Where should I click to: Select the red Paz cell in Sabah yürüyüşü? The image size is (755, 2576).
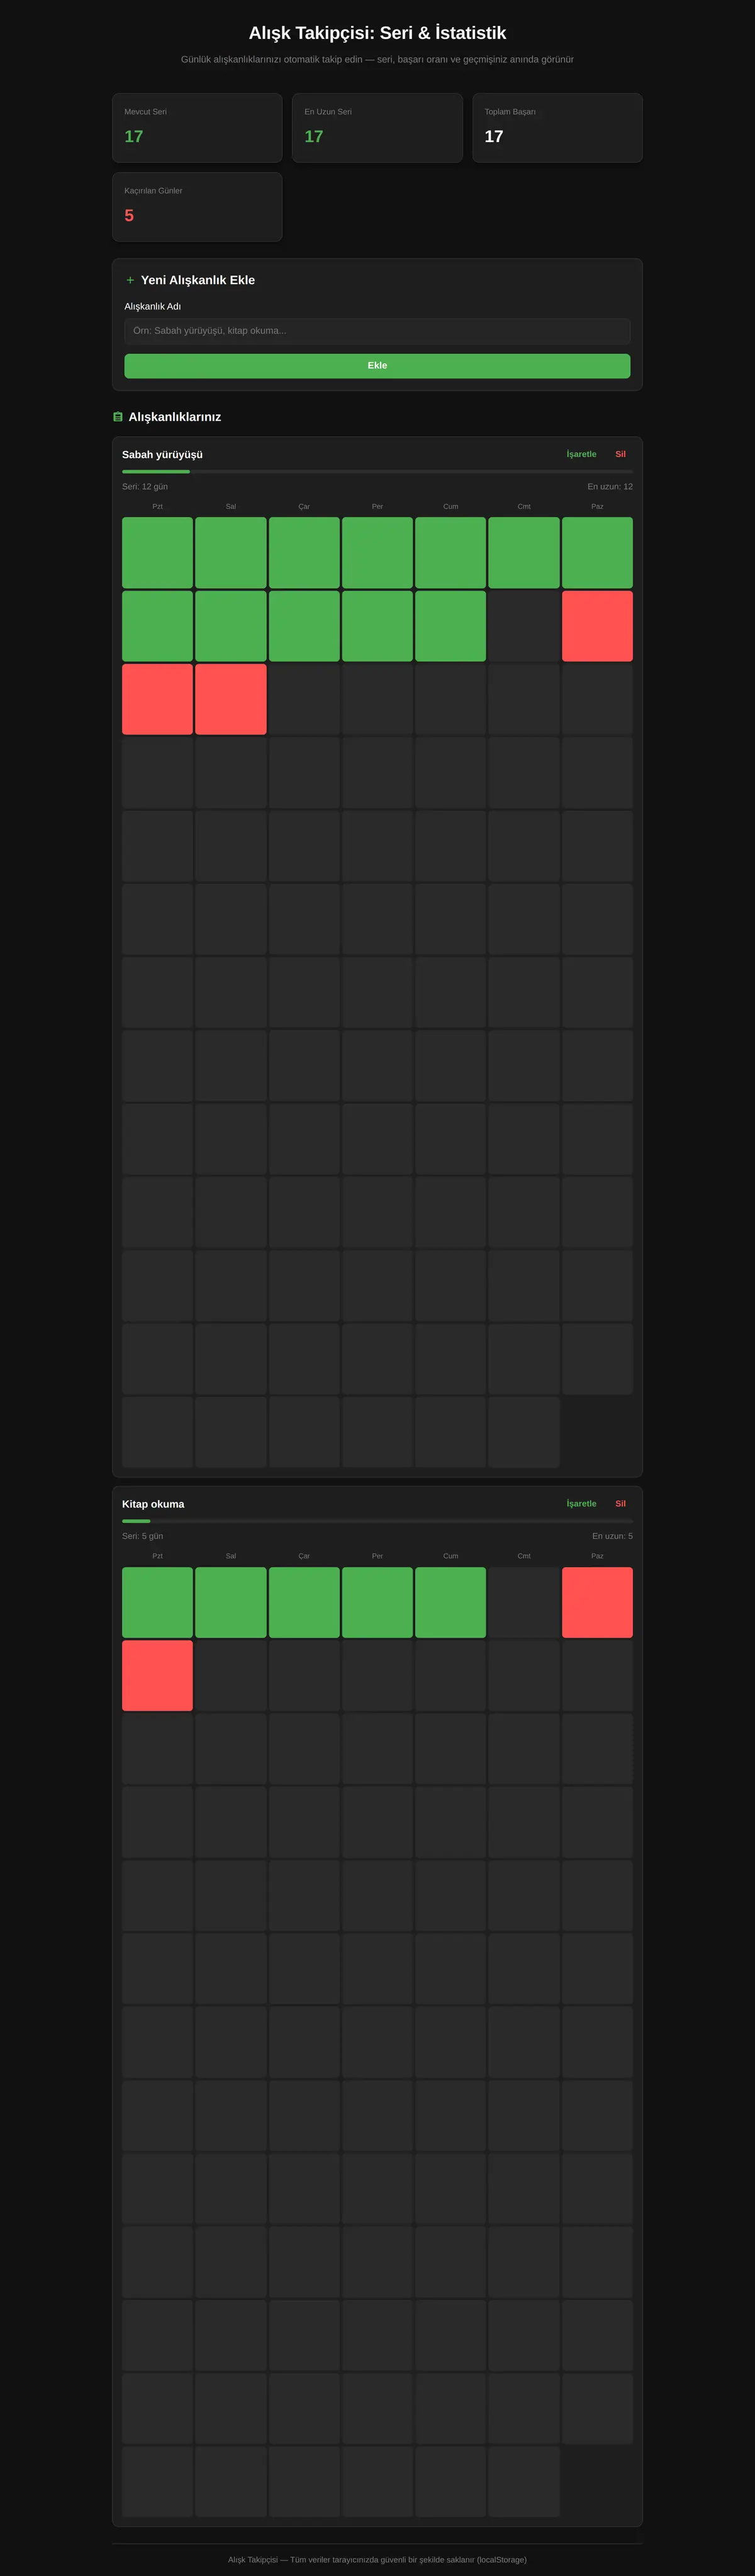coord(597,626)
